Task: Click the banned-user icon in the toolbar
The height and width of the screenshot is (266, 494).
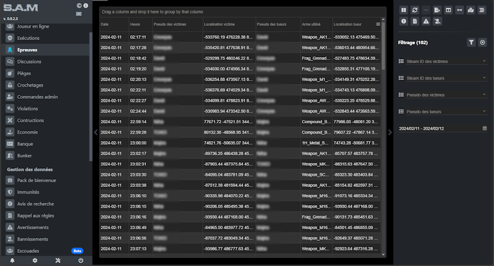Action: (437, 21)
